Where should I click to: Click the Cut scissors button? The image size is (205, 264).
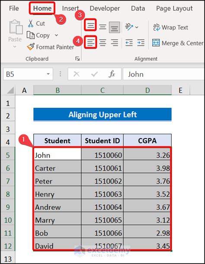(36, 23)
